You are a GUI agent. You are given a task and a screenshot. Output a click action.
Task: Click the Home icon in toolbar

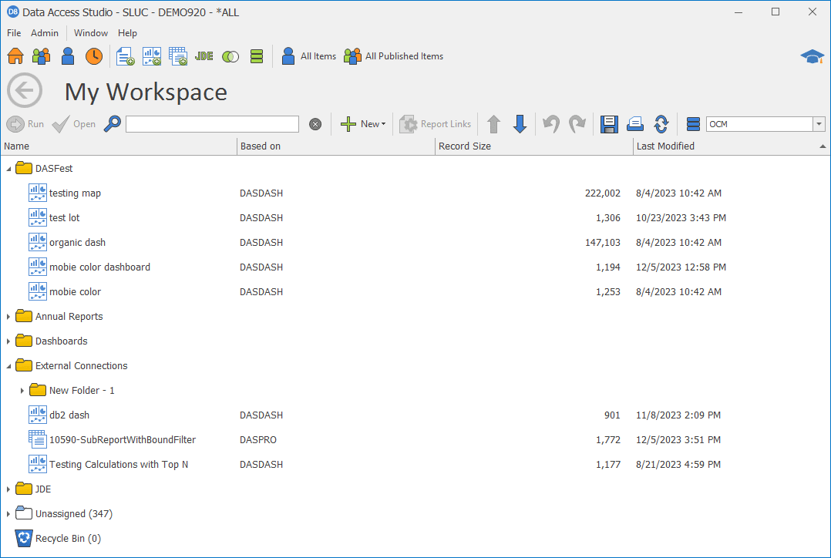tap(15, 56)
